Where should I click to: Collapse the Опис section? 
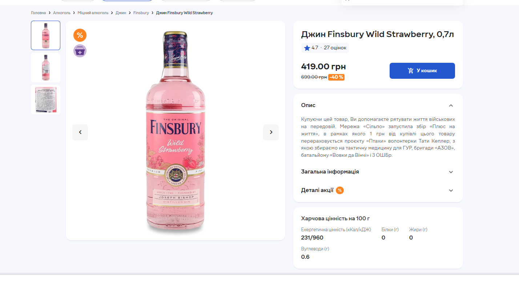pyautogui.click(x=451, y=106)
